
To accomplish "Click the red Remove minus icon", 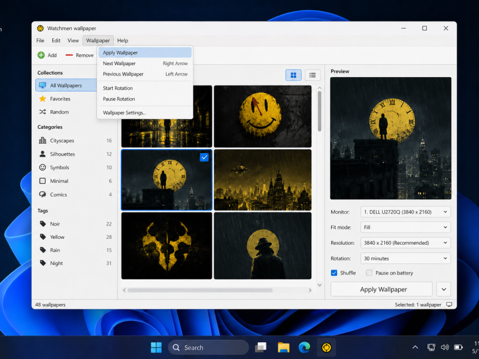I will click(x=69, y=55).
